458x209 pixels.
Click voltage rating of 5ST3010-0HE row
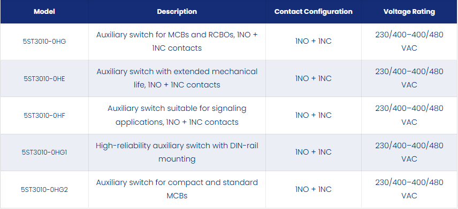409,78
